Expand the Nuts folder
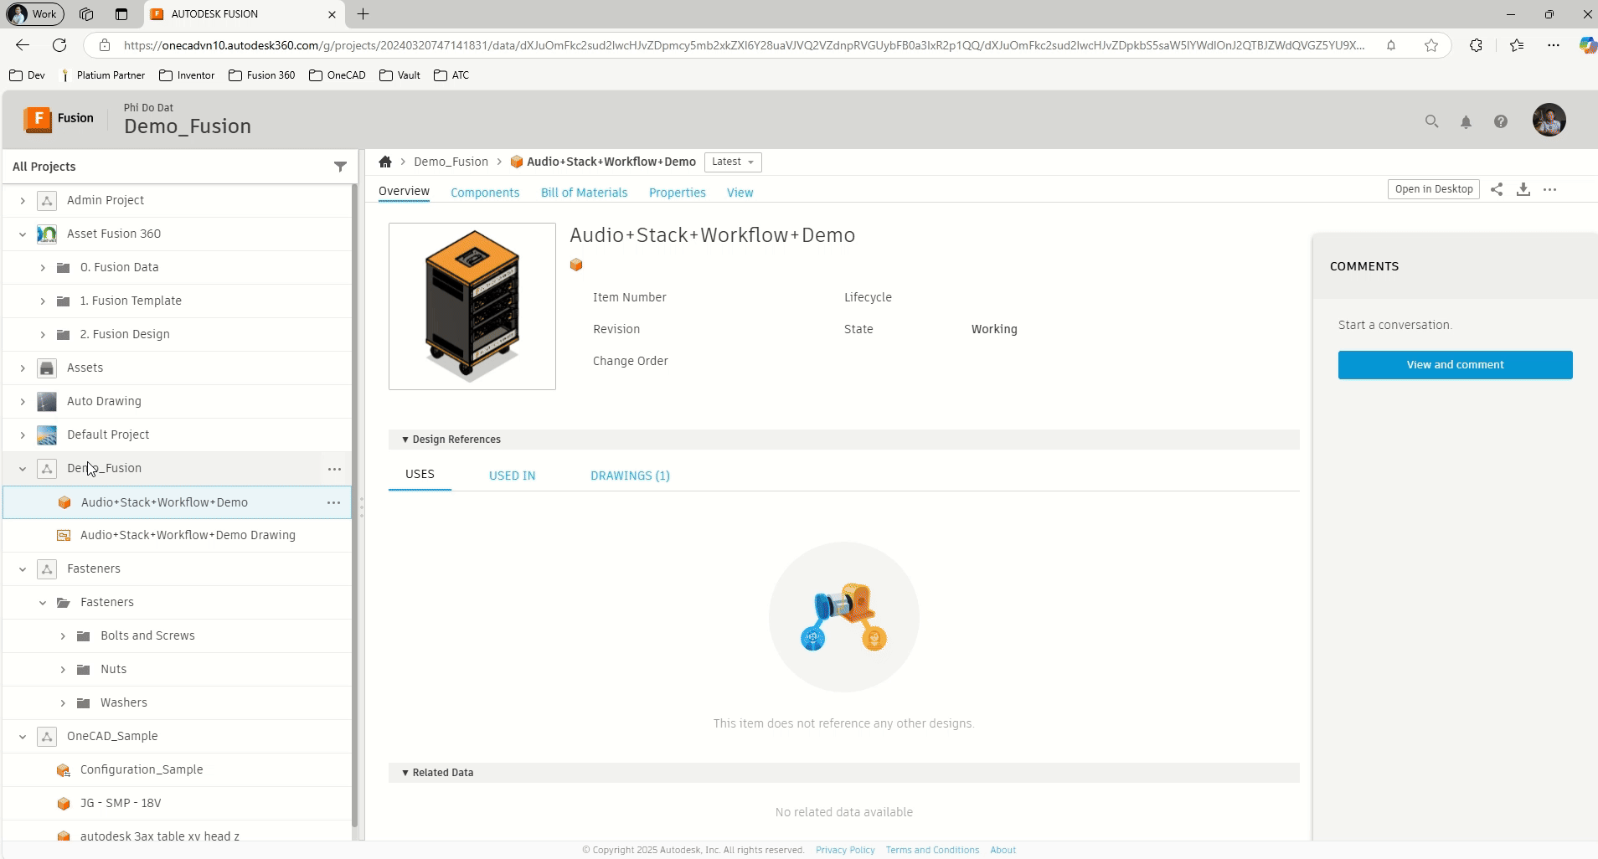This screenshot has height=859, width=1598. pyautogui.click(x=63, y=669)
